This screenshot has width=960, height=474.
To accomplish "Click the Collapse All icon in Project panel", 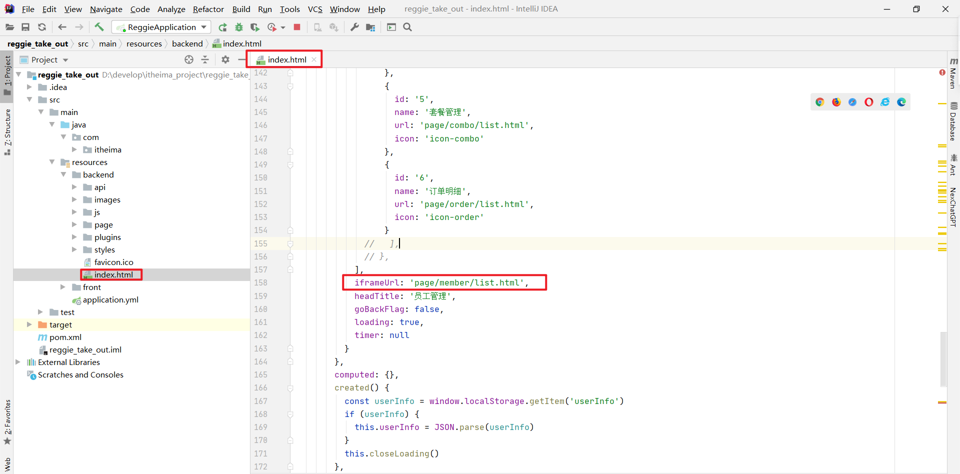I will pos(205,59).
